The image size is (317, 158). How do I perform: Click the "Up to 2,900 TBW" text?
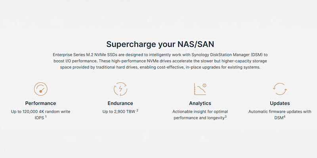pos(118,112)
